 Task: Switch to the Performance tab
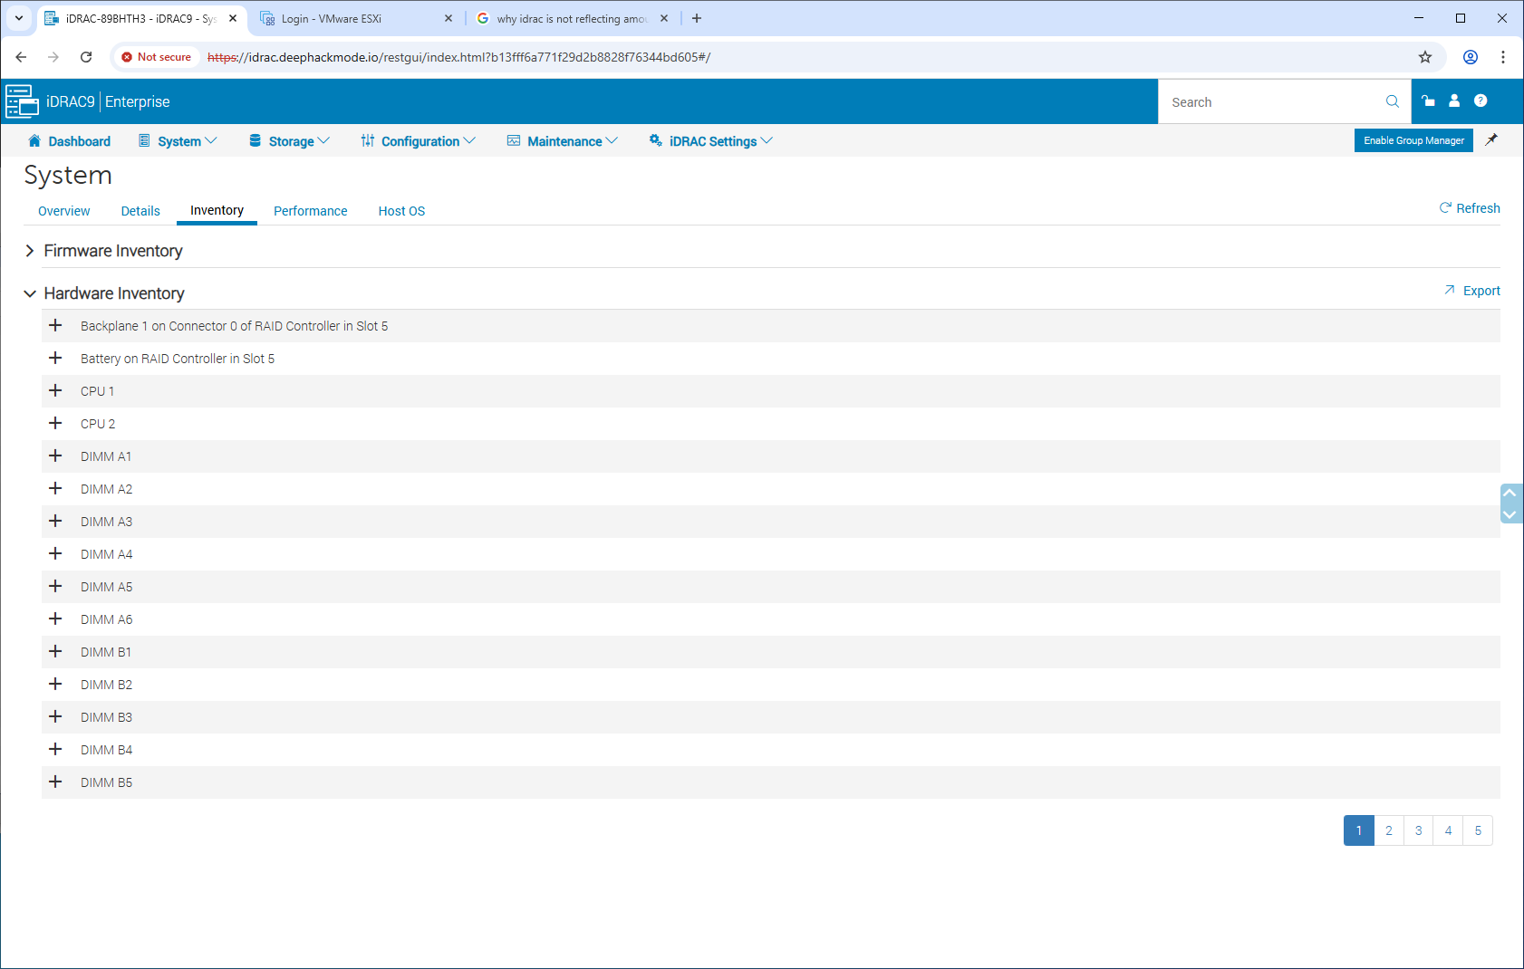[x=310, y=211]
